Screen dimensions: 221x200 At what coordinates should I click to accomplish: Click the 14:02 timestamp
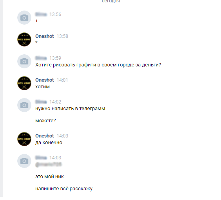(x=55, y=102)
